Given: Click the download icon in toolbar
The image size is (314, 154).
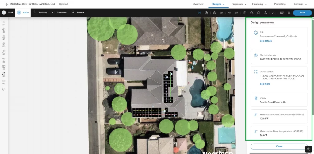Looking at the screenshot, I should [274, 13].
